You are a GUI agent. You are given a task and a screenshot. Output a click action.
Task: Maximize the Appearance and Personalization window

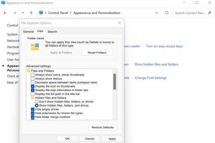click(x=197, y=3)
